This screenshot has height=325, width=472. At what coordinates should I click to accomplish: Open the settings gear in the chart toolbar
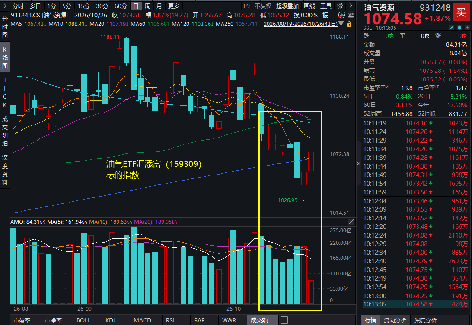click(340, 6)
